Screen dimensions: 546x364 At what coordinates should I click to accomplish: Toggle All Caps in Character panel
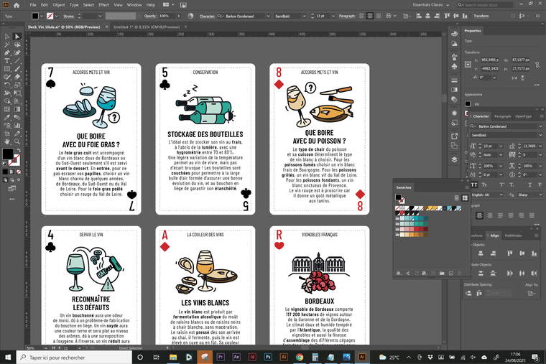pos(474,185)
